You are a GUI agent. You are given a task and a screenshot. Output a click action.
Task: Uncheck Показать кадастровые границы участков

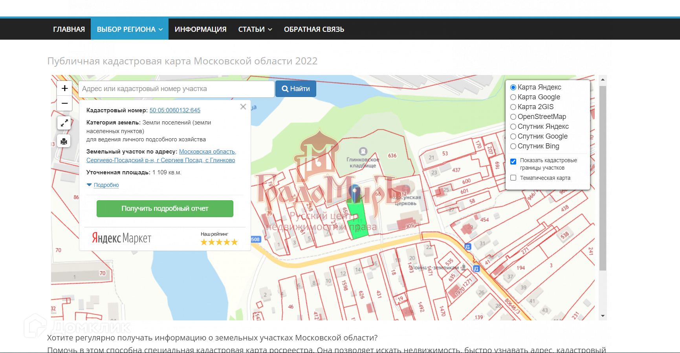tap(513, 161)
